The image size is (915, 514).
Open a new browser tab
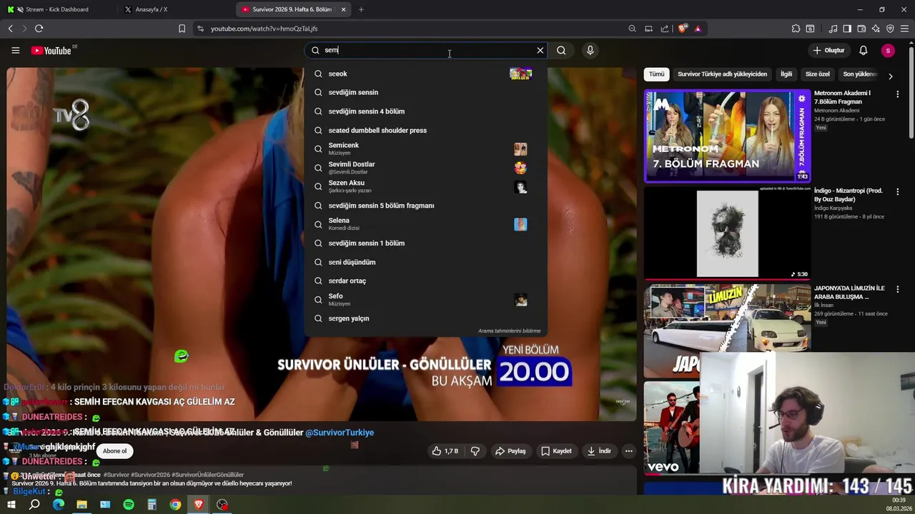click(x=361, y=9)
